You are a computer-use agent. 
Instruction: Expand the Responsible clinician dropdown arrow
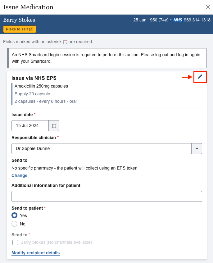pyautogui.click(x=197, y=149)
